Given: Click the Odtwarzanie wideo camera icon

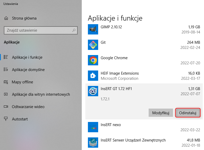Looking at the screenshot, I should tap(6, 107).
